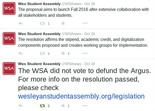
Task: Open the three-dot menu on the Argus tweet
Action: 85,106
